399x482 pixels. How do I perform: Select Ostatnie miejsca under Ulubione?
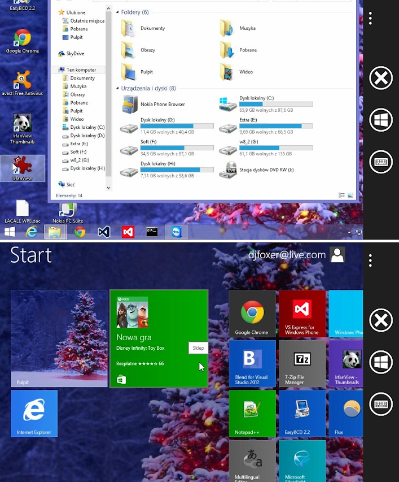tap(83, 20)
